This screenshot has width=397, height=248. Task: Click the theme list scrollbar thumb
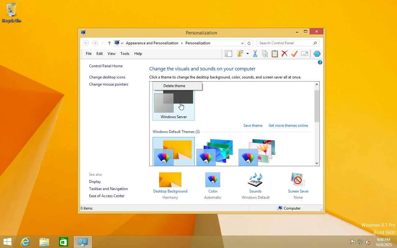(x=317, y=106)
